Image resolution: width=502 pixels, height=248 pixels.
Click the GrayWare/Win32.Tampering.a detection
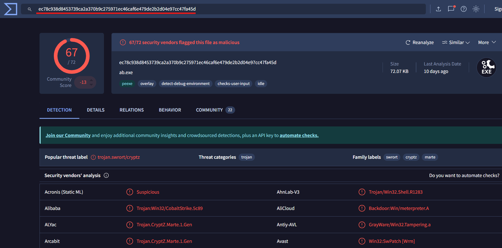point(400,225)
